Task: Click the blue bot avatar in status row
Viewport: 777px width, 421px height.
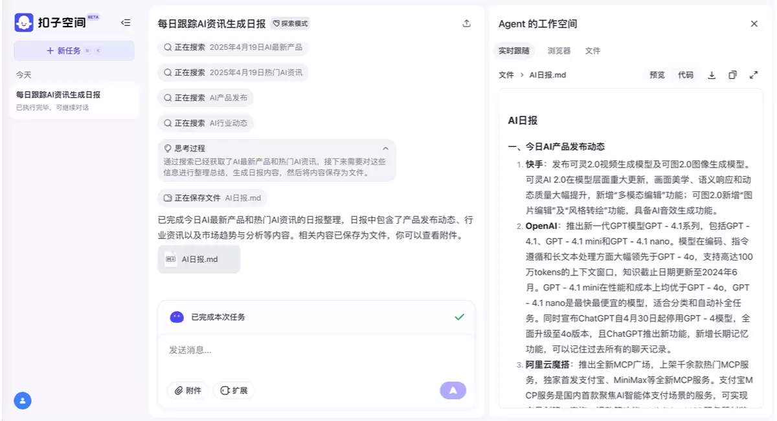Action: pyautogui.click(x=177, y=317)
